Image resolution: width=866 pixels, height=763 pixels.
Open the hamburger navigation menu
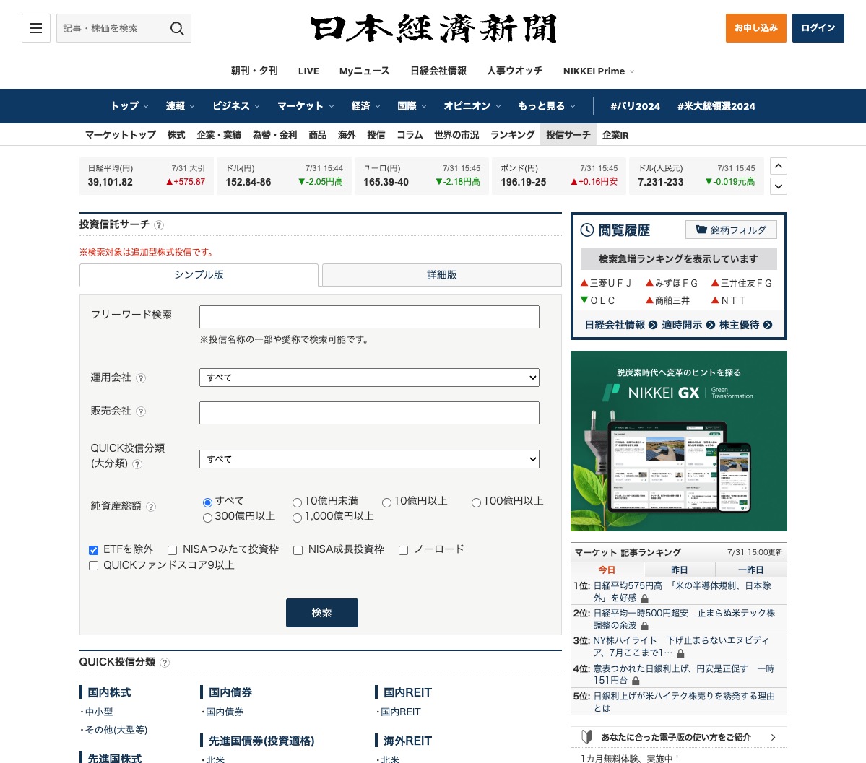[35, 28]
